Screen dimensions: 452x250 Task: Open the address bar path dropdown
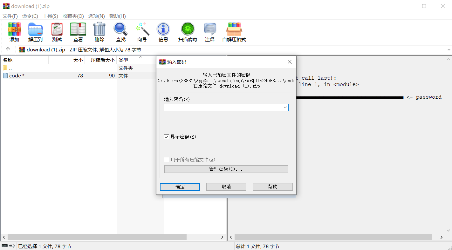449,50
